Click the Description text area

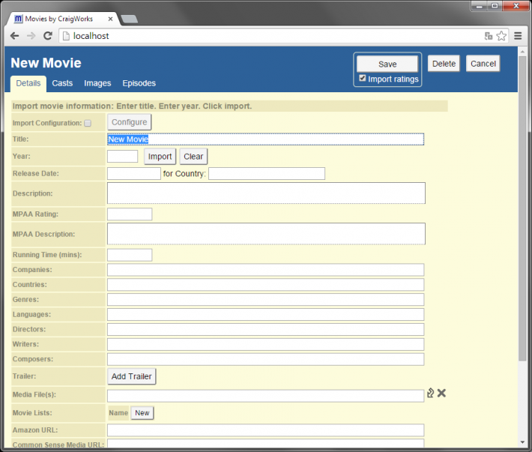point(266,193)
